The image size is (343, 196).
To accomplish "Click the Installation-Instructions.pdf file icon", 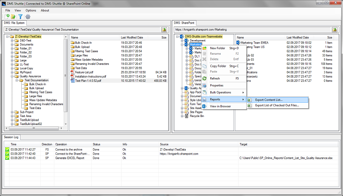I will point(73,77).
